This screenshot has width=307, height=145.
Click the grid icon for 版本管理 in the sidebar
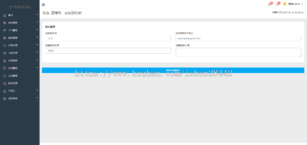(5, 84)
